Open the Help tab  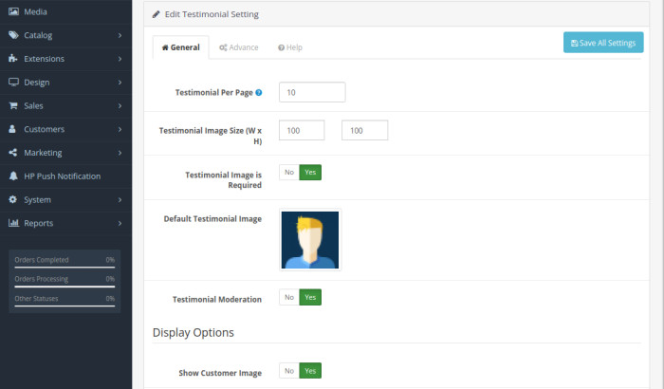tap(290, 47)
